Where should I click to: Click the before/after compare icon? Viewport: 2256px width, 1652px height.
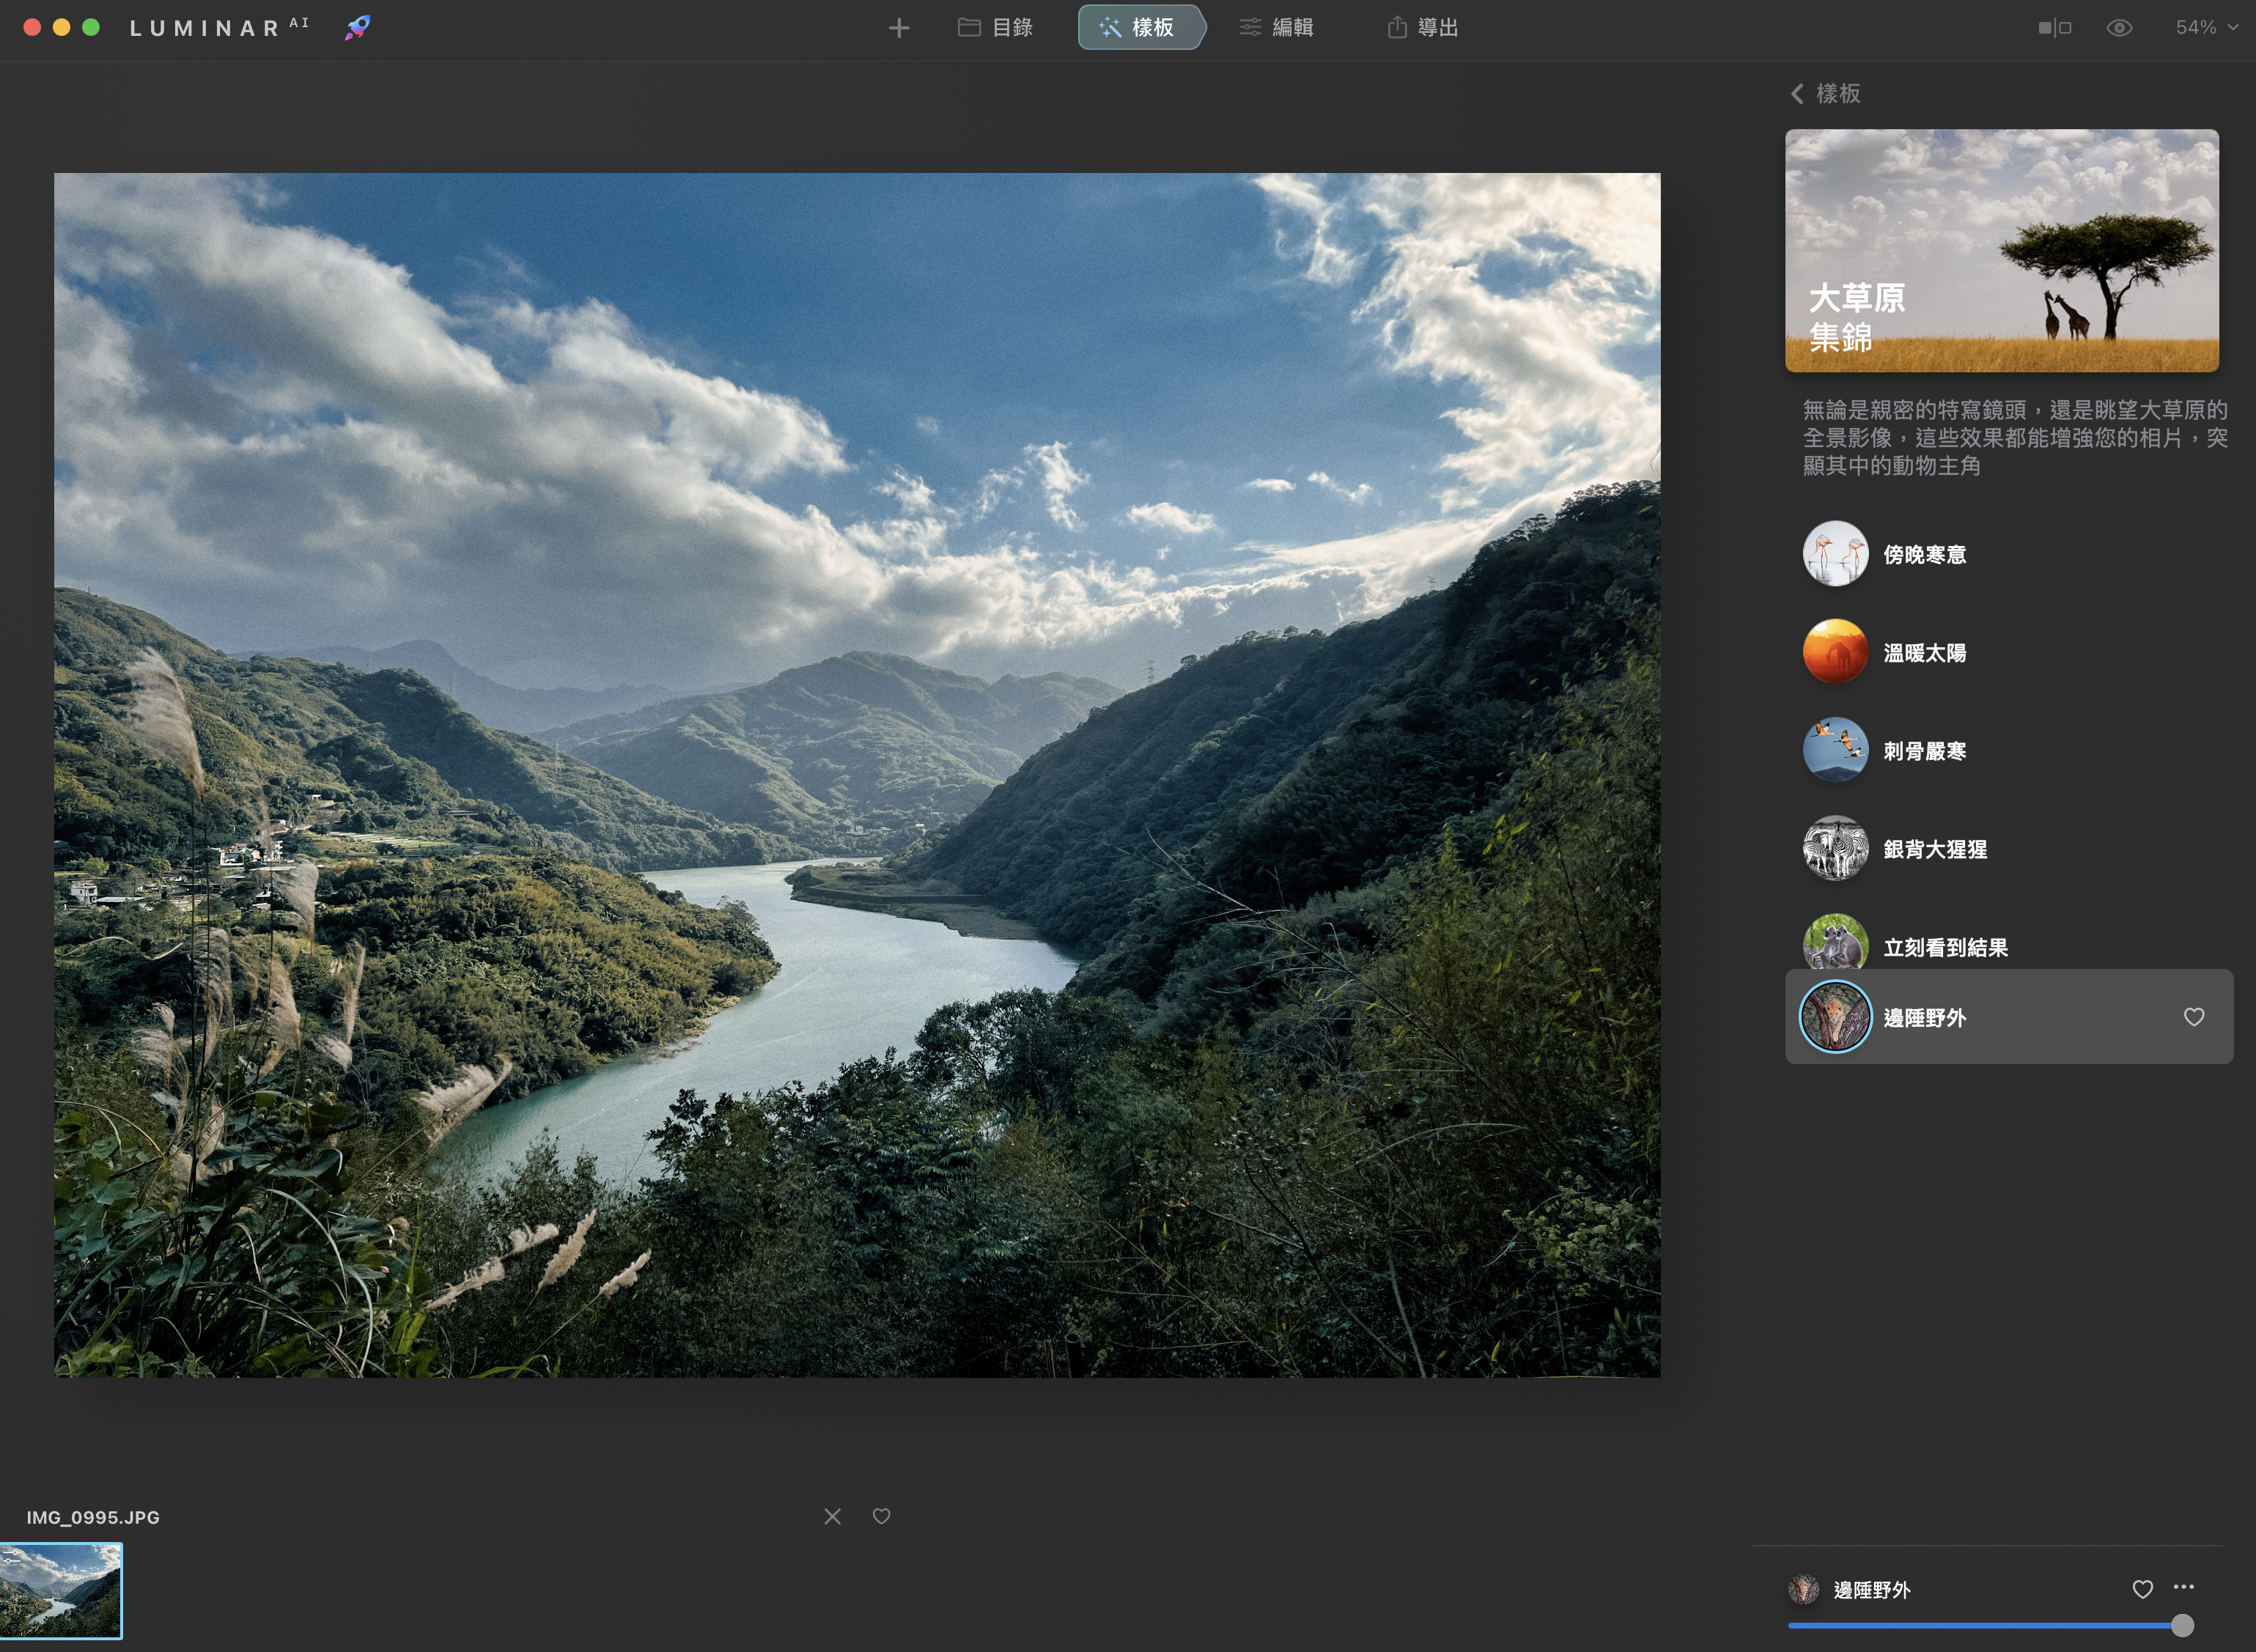click(x=2054, y=28)
